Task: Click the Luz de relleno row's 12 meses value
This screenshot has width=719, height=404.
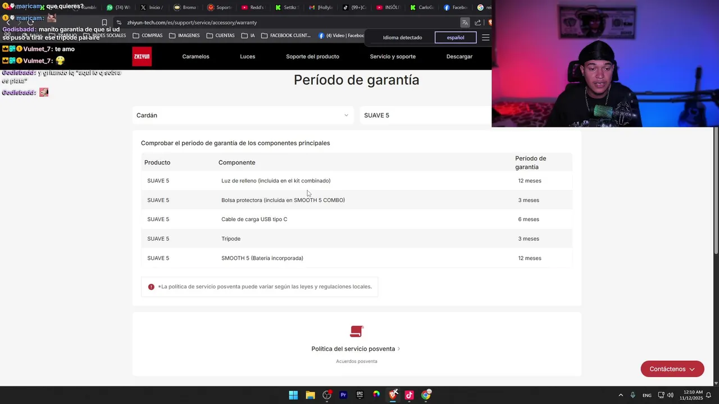Action: point(530,181)
